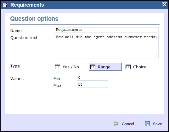Click the grid icon beside Choice
Viewport: 169px width, 132px height.
tap(128, 67)
